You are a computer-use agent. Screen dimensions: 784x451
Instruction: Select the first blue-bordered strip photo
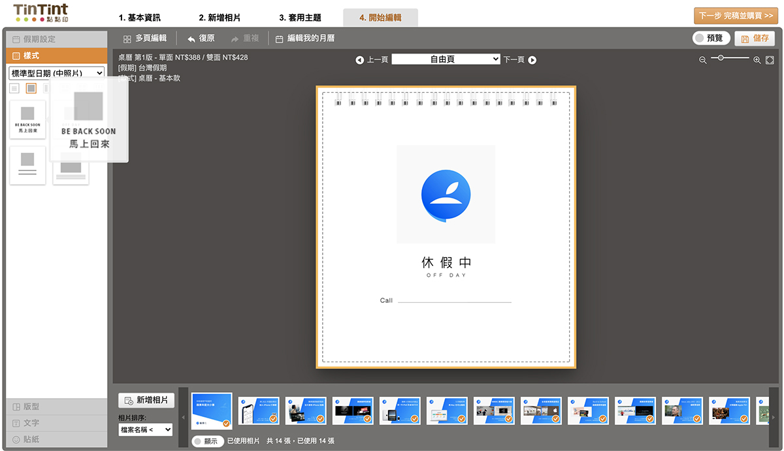click(212, 411)
